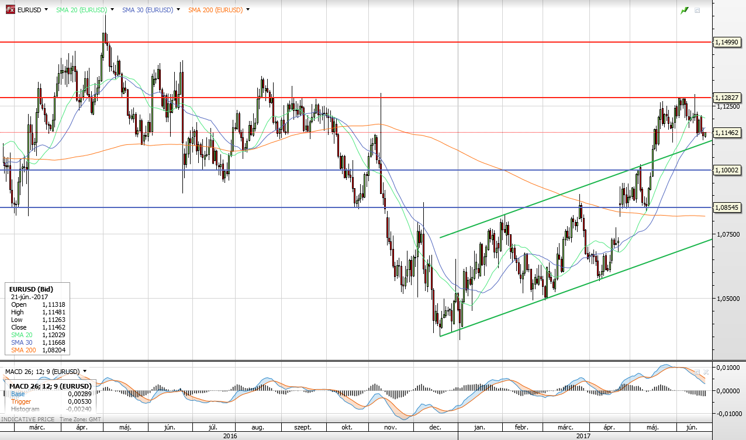The image size is (746, 440).
Task: Select the 1,08545 blue support line
Action: (x=355, y=207)
